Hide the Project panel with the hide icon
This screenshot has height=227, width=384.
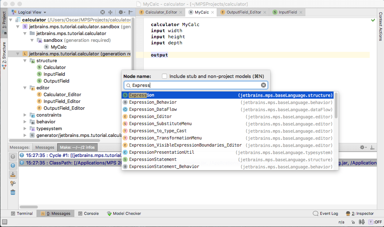[x=130, y=12]
